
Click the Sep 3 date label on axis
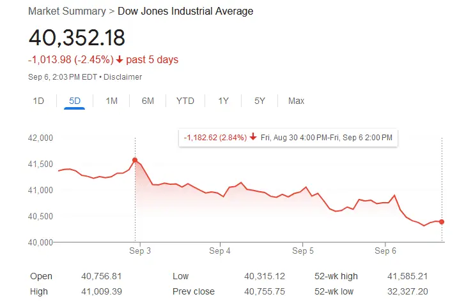click(140, 251)
